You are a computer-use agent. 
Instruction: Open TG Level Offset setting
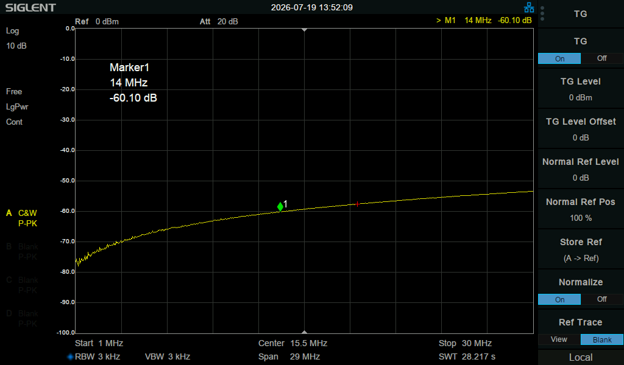click(x=581, y=129)
